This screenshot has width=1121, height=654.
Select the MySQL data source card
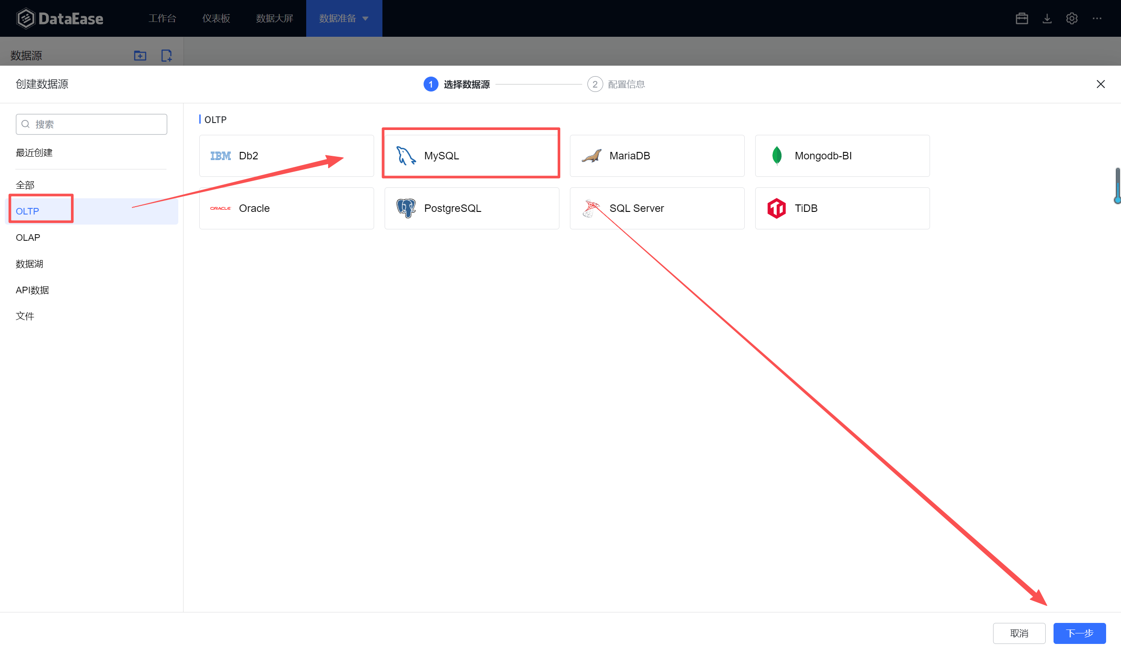point(470,155)
